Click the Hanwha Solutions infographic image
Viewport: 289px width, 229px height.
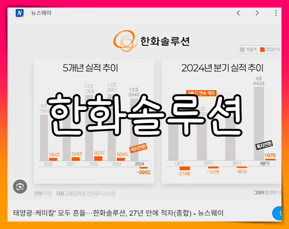(x=145, y=112)
